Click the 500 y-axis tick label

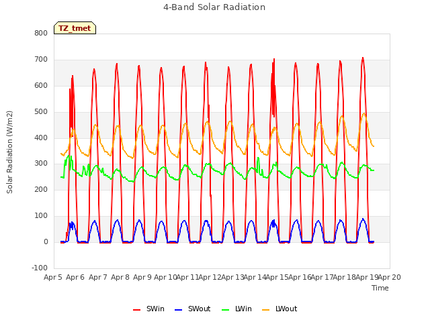click(41, 112)
